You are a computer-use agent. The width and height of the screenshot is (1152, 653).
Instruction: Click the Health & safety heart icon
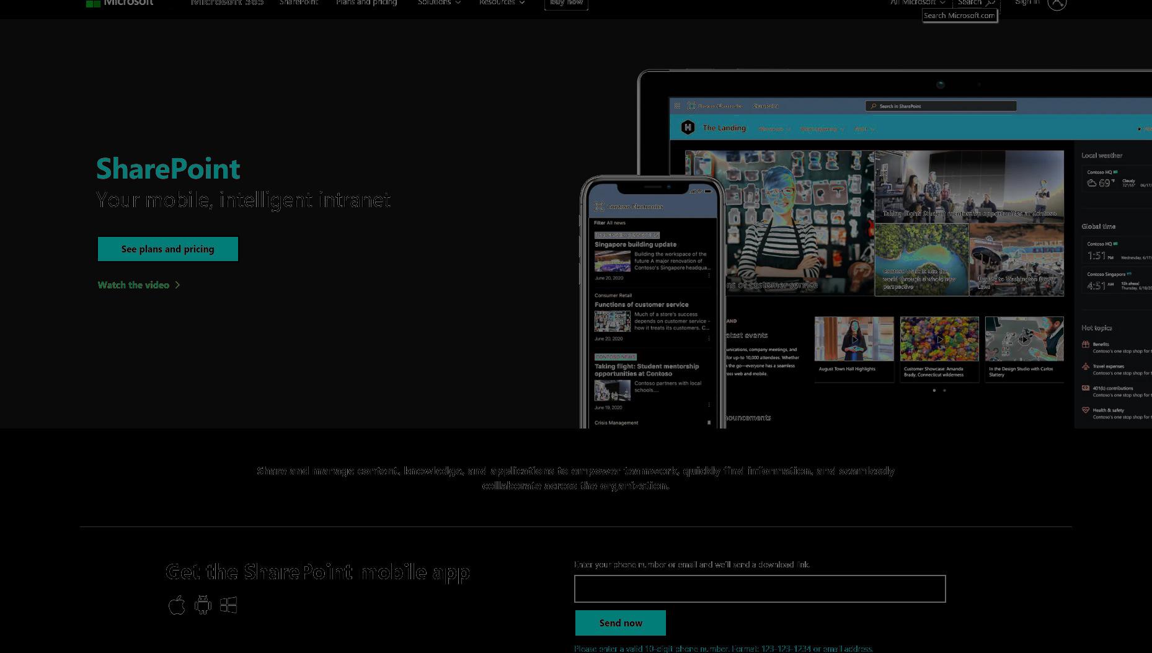1086,410
